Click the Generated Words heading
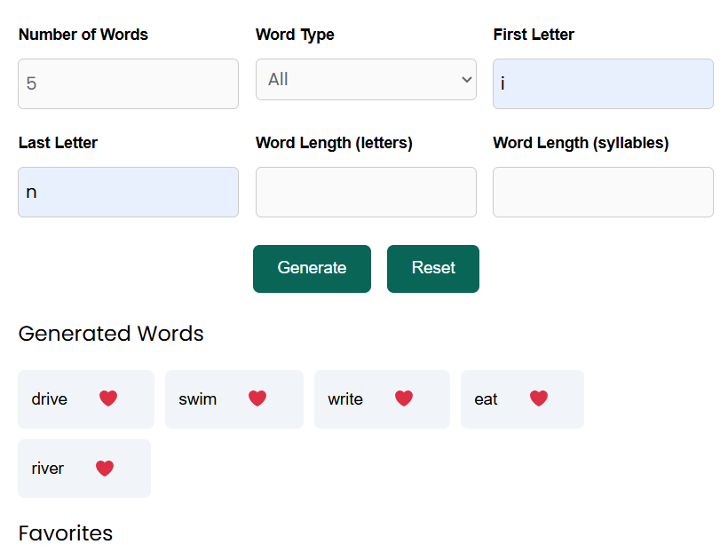Image resolution: width=728 pixels, height=552 pixels. point(110,335)
